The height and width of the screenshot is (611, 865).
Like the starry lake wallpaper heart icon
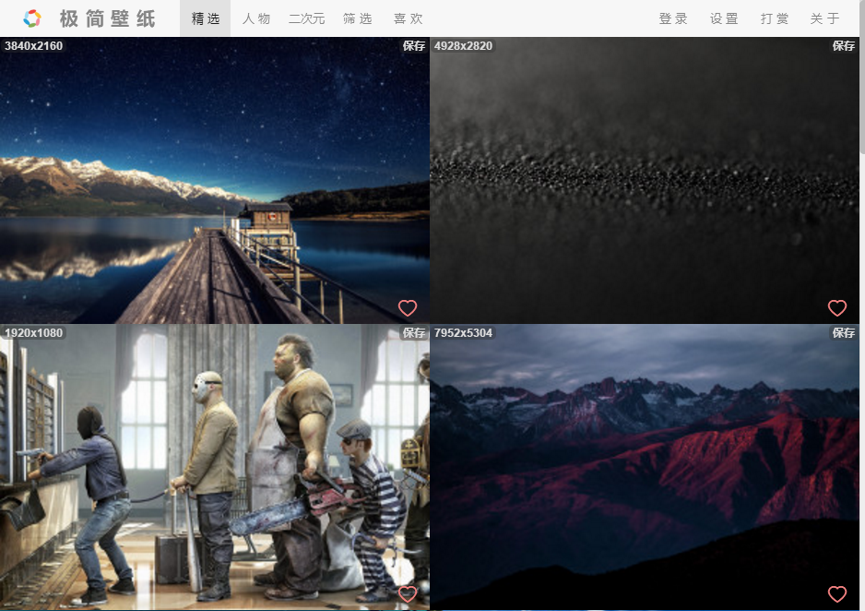coord(408,308)
